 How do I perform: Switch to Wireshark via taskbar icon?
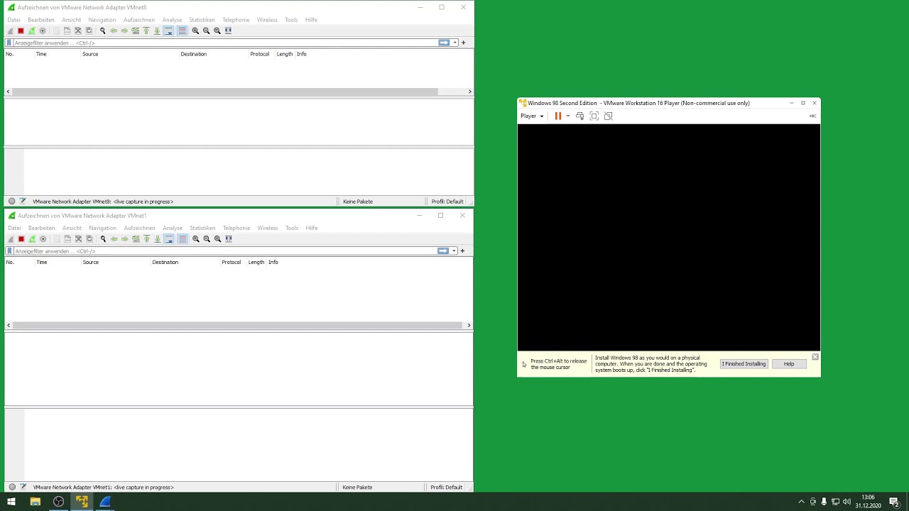point(105,502)
